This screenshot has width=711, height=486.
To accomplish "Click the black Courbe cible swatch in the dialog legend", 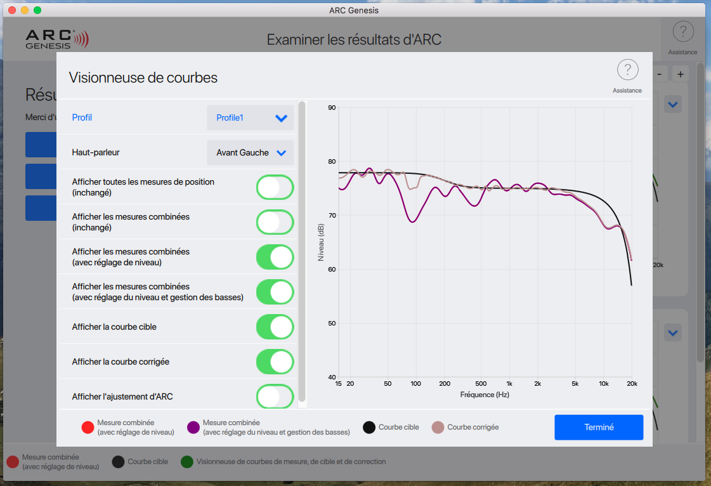I will [x=369, y=428].
